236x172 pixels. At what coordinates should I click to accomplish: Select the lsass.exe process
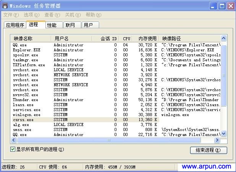coord(116,105)
